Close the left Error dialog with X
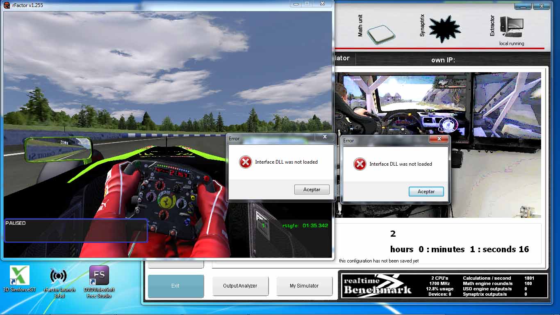 [x=325, y=137]
